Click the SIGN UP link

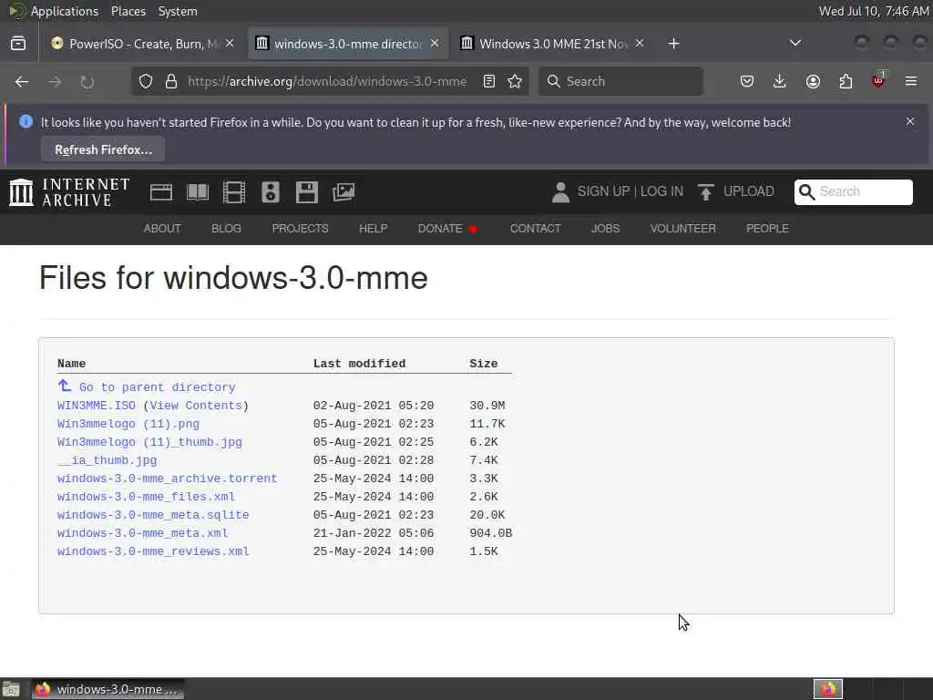[x=603, y=191]
